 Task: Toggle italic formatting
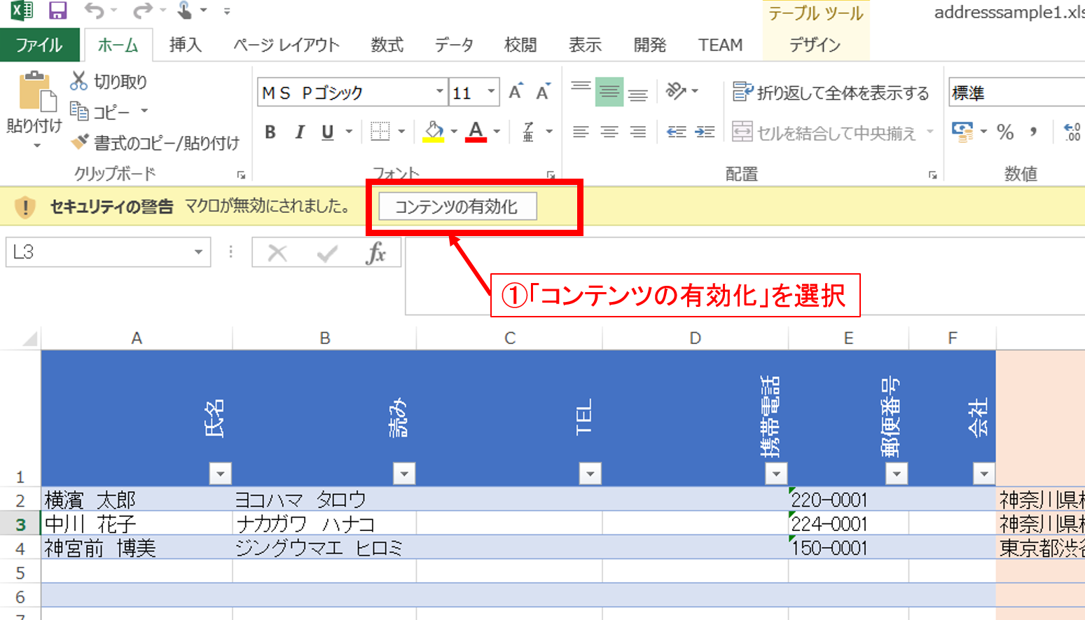(x=300, y=132)
